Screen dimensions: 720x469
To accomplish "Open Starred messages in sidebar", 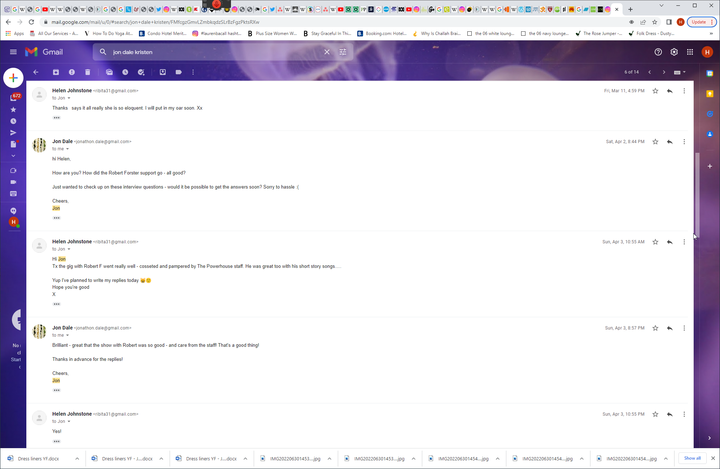I will click(x=13, y=110).
